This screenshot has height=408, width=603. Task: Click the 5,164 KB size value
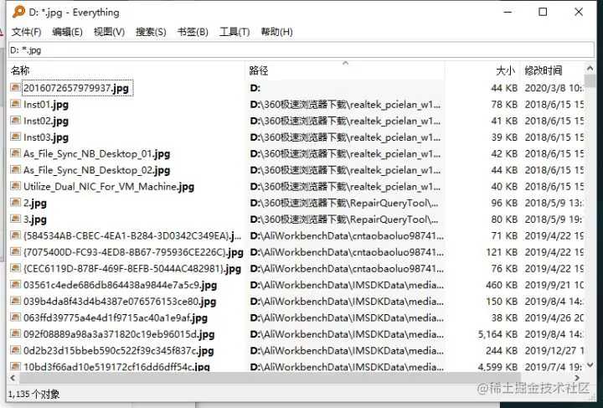(x=497, y=334)
